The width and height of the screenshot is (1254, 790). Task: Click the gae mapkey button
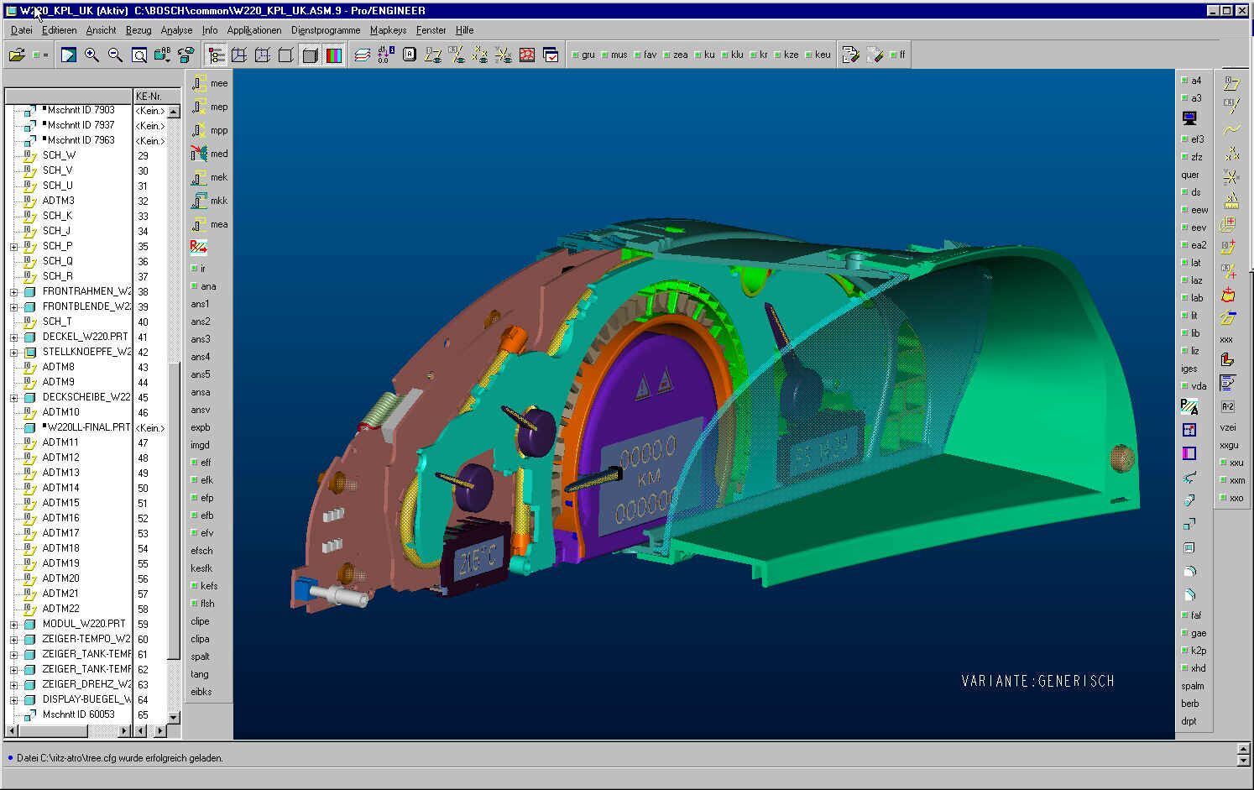1194,633
